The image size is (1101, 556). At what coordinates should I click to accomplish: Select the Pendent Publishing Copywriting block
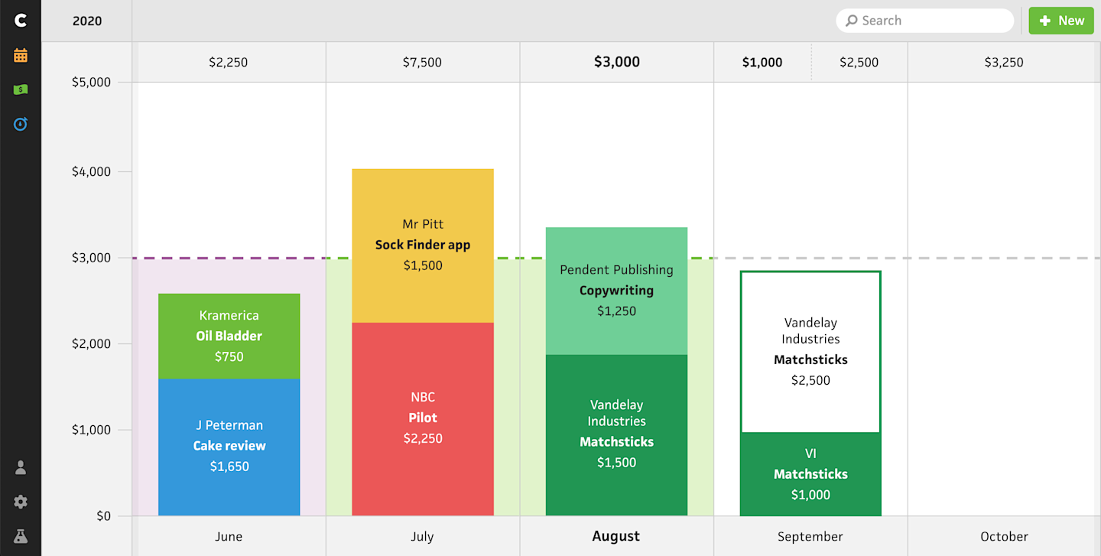click(x=616, y=291)
